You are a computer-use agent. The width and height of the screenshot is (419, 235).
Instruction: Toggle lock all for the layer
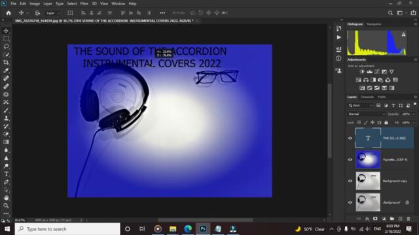click(x=386, y=123)
